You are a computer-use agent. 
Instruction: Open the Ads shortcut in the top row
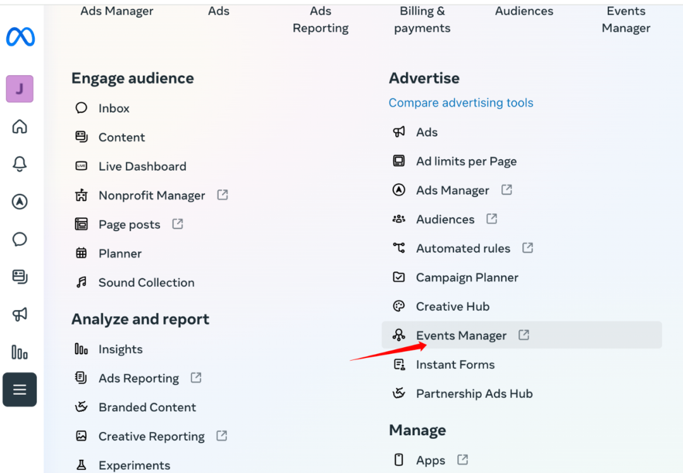[x=219, y=11]
